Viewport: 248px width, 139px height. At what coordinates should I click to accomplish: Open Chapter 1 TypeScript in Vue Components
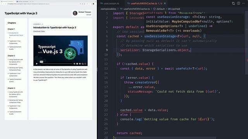point(15,42)
